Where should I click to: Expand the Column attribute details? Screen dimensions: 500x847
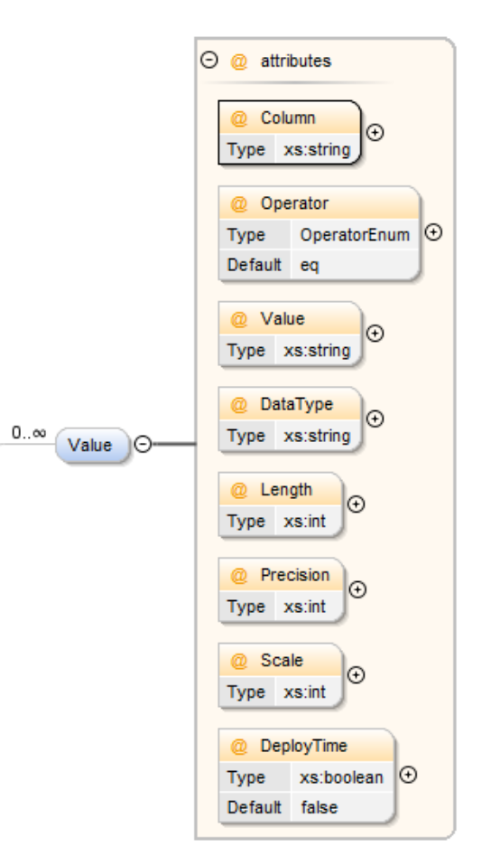pos(375,132)
